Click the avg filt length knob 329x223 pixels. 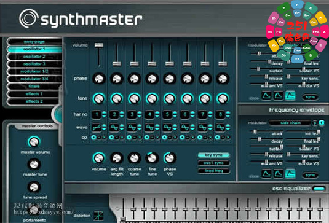point(117,158)
